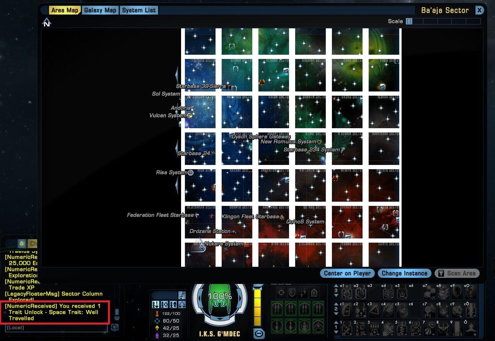The width and height of the screenshot is (495, 341).
Task: Click the up arrow for tray row 1
Action: coord(336,322)
